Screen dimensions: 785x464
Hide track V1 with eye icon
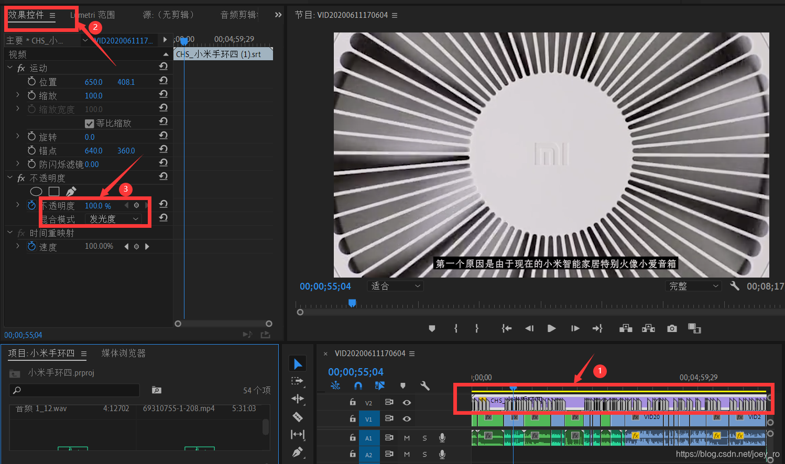pos(407,419)
